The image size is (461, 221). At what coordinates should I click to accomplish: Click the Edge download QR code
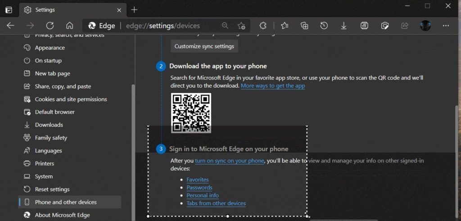click(191, 113)
